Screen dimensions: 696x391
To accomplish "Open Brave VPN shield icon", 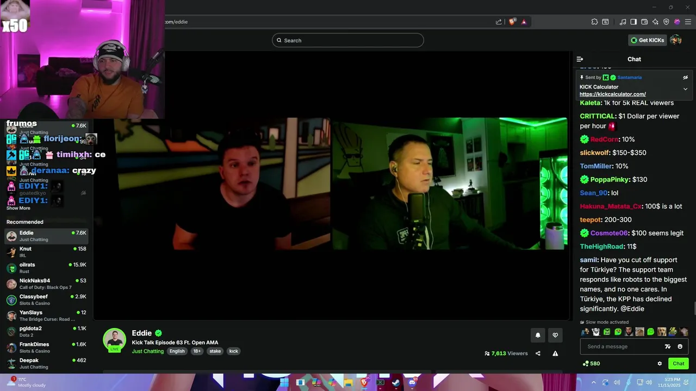I will click(666, 22).
